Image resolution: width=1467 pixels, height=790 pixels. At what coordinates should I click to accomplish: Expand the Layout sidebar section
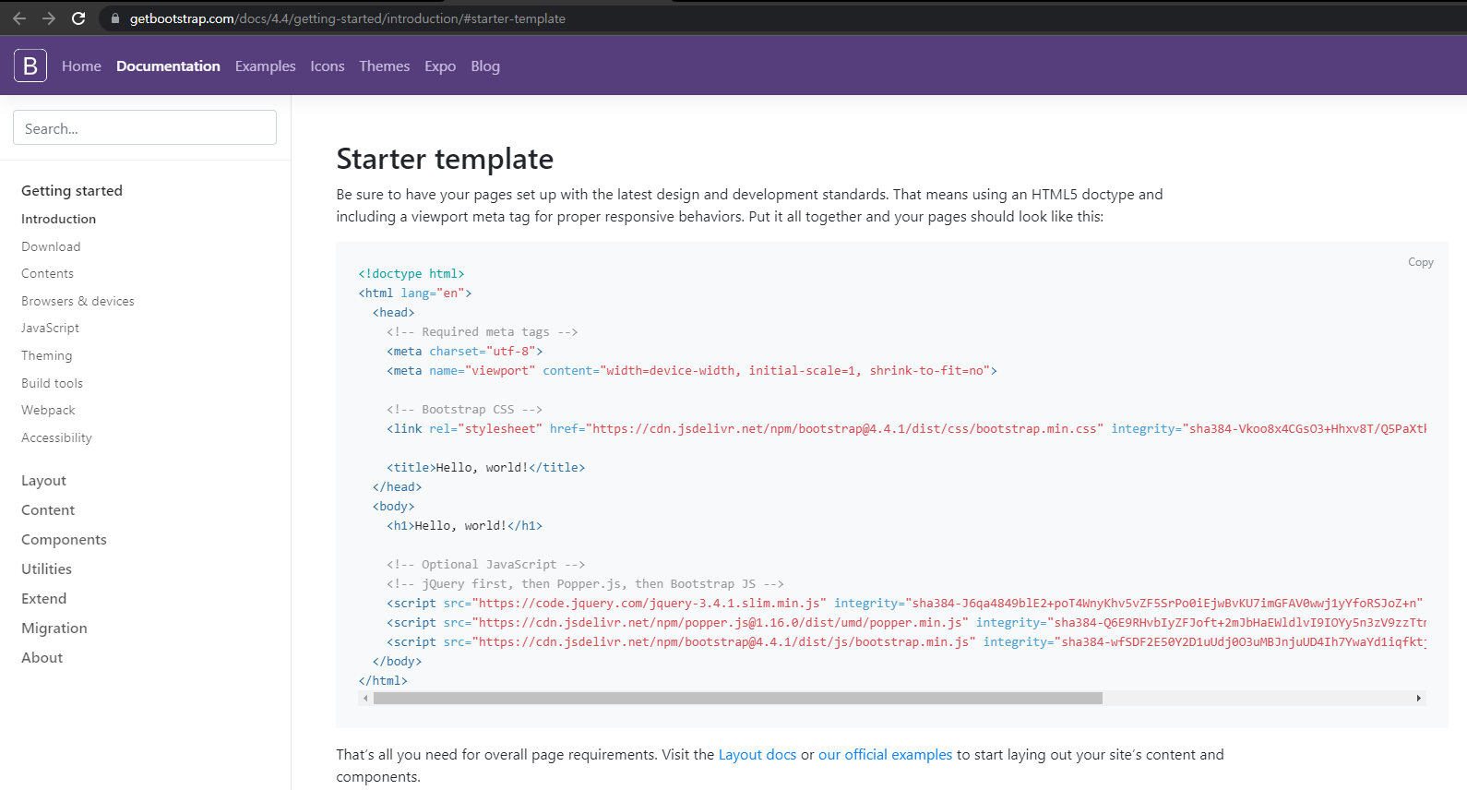coord(43,481)
